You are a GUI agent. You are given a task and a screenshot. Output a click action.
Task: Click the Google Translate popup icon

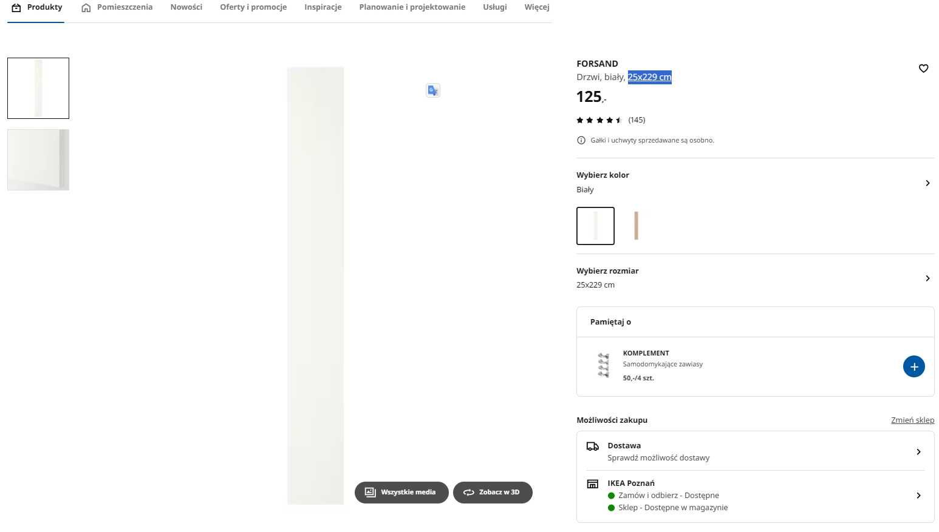[x=433, y=90]
